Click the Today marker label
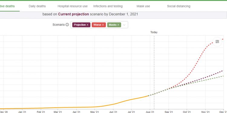This screenshot has width=227, height=113. coord(154,32)
